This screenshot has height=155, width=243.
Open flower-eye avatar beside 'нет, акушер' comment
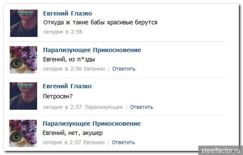(x=23, y=134)
